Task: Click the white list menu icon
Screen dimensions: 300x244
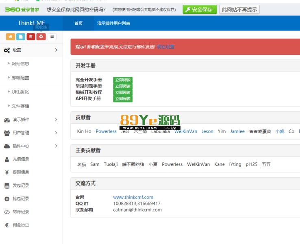Action: coord(52,37)
